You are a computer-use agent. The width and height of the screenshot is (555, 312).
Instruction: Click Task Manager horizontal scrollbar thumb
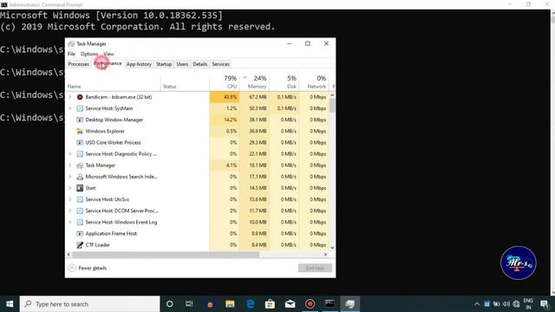click(166, 254)
